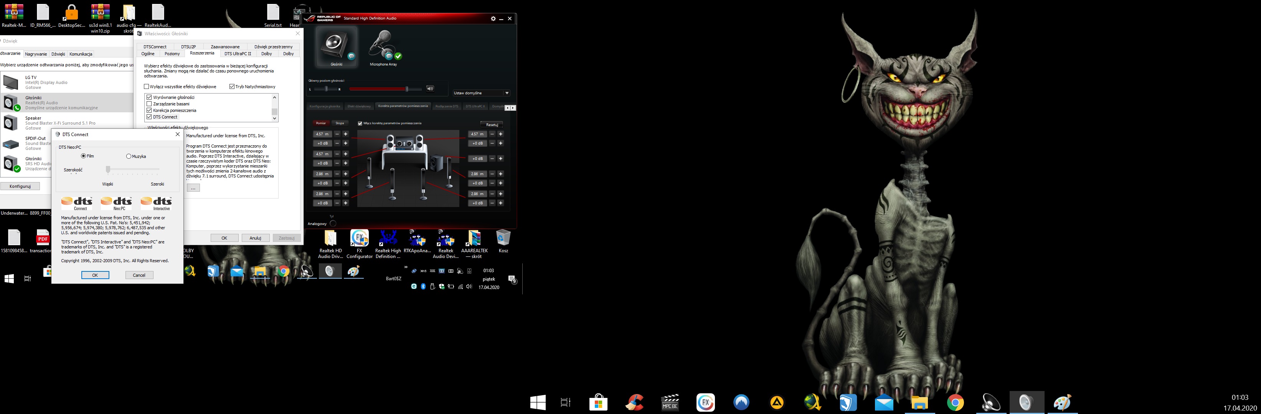Expand hidden tray icons chevron
The image size is (1261, 414).
pos(405,267)
